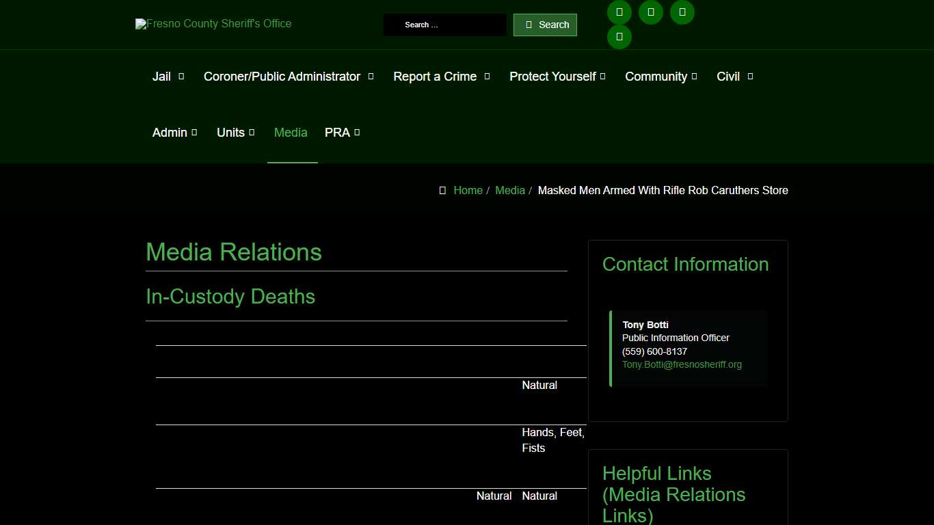Screen dimensions: 934x525
Task: Open the Civil dropdown menu
Action: click(734, 77)
